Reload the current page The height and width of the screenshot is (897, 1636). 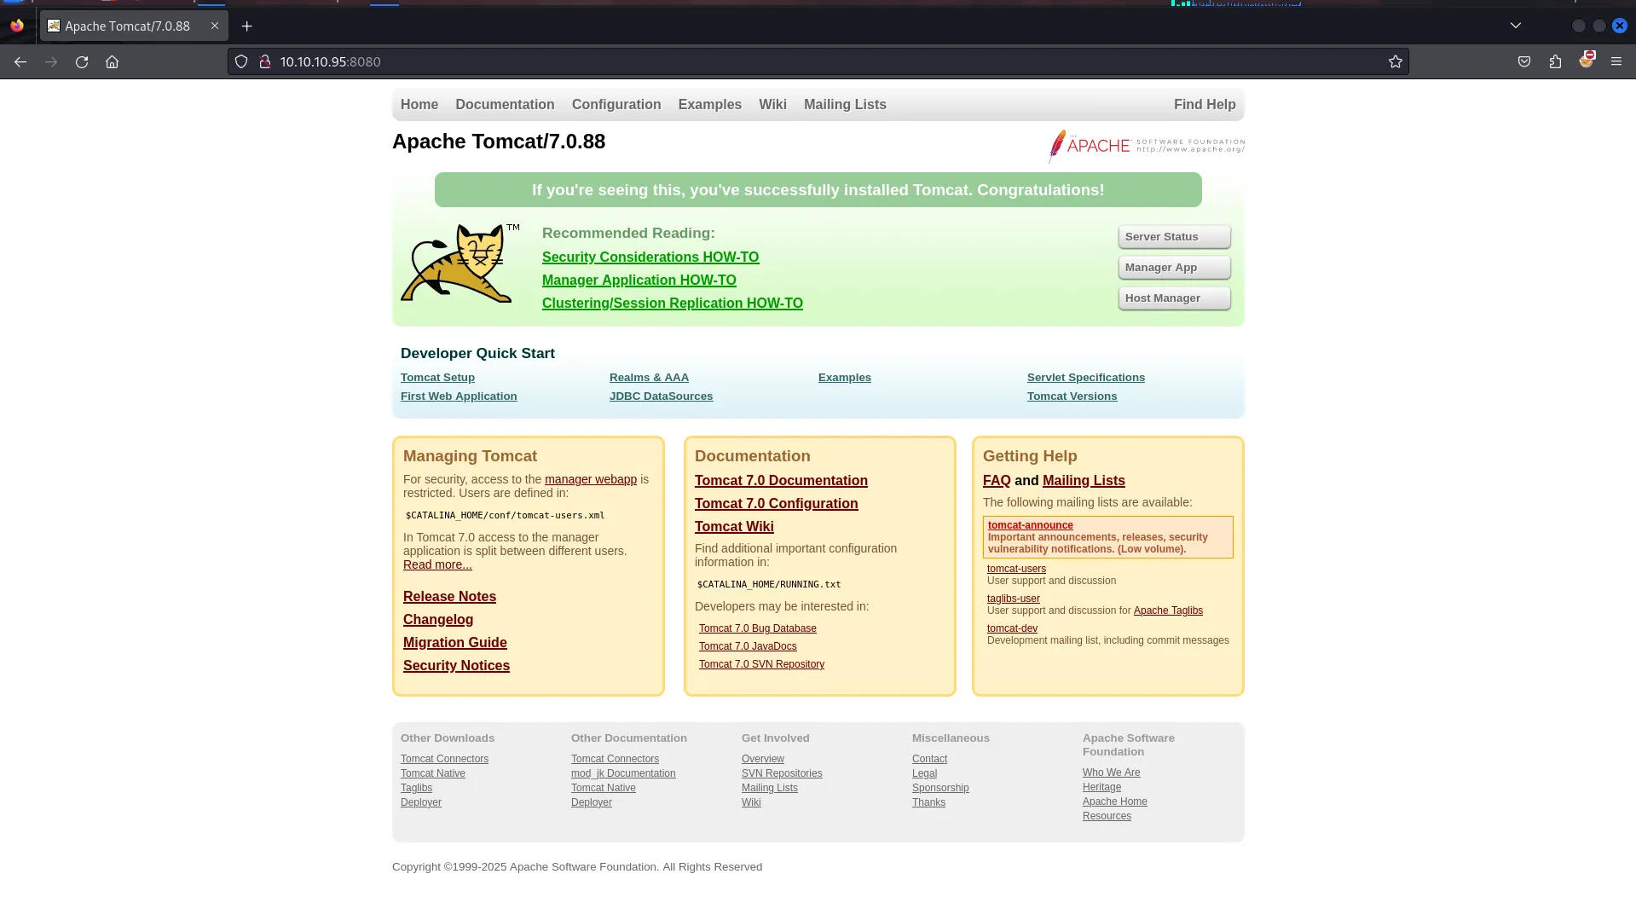(x=82, y=61)
